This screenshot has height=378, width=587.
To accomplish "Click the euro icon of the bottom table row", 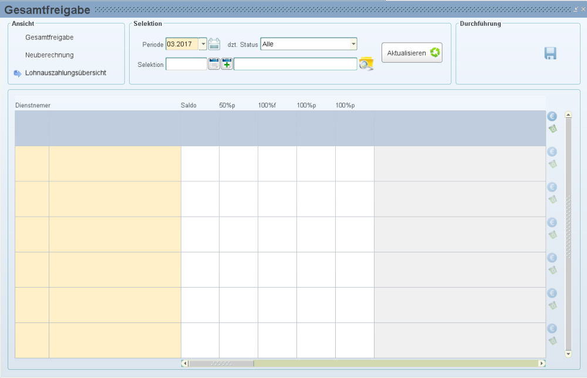I will [552, 329].
